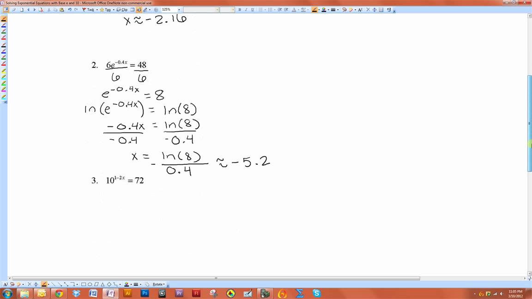
Task: Click the Tag star button
Action: (106, 10)
